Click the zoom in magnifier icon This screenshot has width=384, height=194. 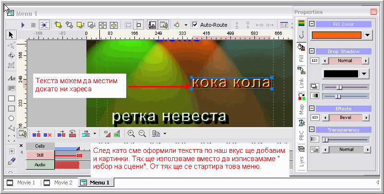[x=131, y=133]
